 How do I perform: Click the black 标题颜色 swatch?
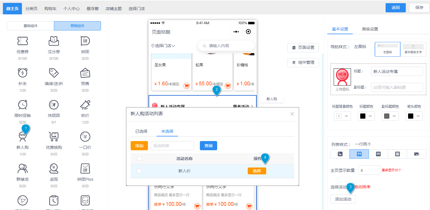363,116
